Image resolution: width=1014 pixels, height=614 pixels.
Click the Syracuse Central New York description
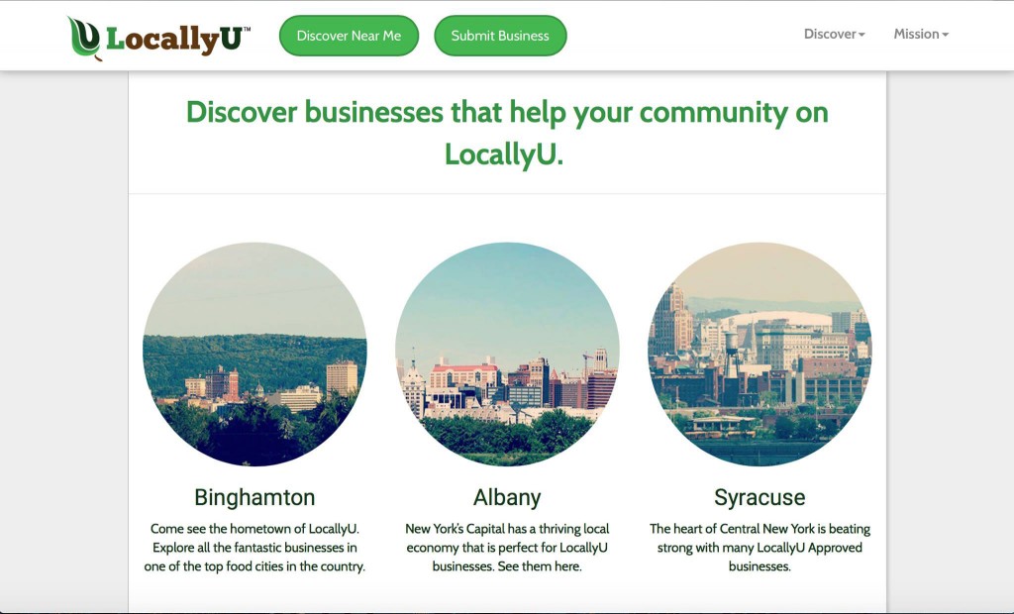(x=760, y=548)
